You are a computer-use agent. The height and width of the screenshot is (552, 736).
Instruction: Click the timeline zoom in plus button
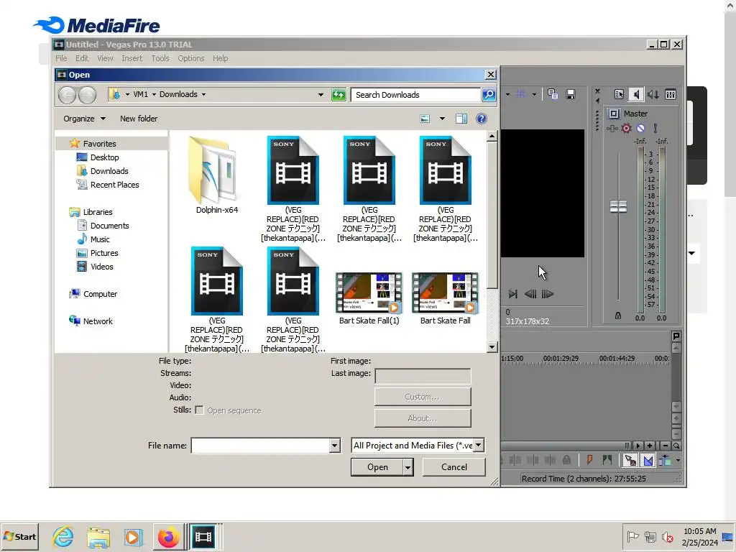(650, 446)
